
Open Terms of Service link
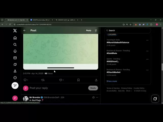click(x=113, y=88)
